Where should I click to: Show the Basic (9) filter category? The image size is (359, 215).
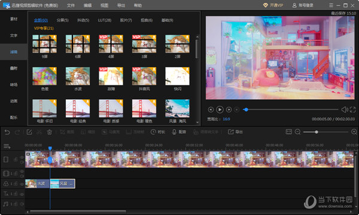pyautogui.click(x=167, y=20)
